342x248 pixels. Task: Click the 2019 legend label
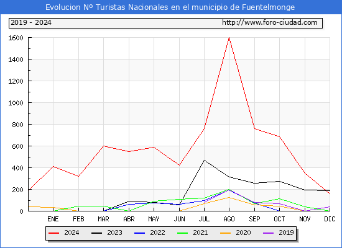(x=286, y=232)
